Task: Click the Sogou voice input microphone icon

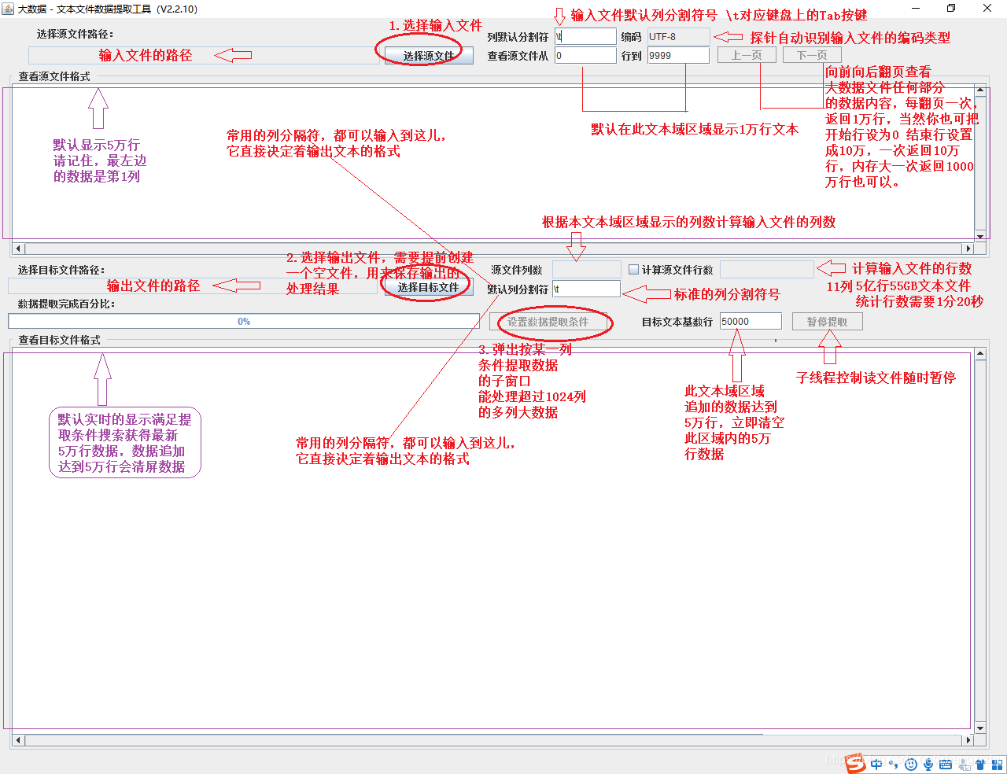Action: click(x=928, y=765)
